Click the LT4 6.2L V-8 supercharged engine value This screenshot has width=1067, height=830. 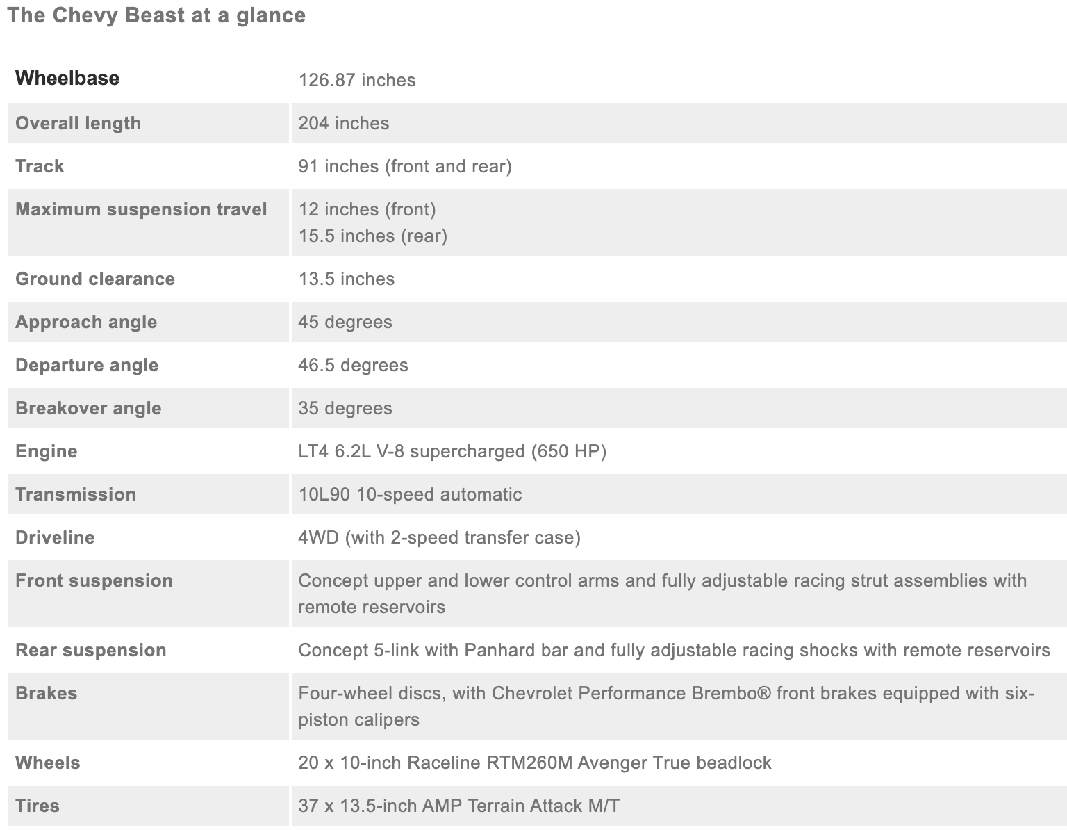pos(452,451)
